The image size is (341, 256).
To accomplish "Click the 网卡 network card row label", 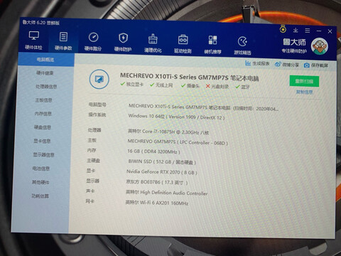I will [x=90, y=201].
